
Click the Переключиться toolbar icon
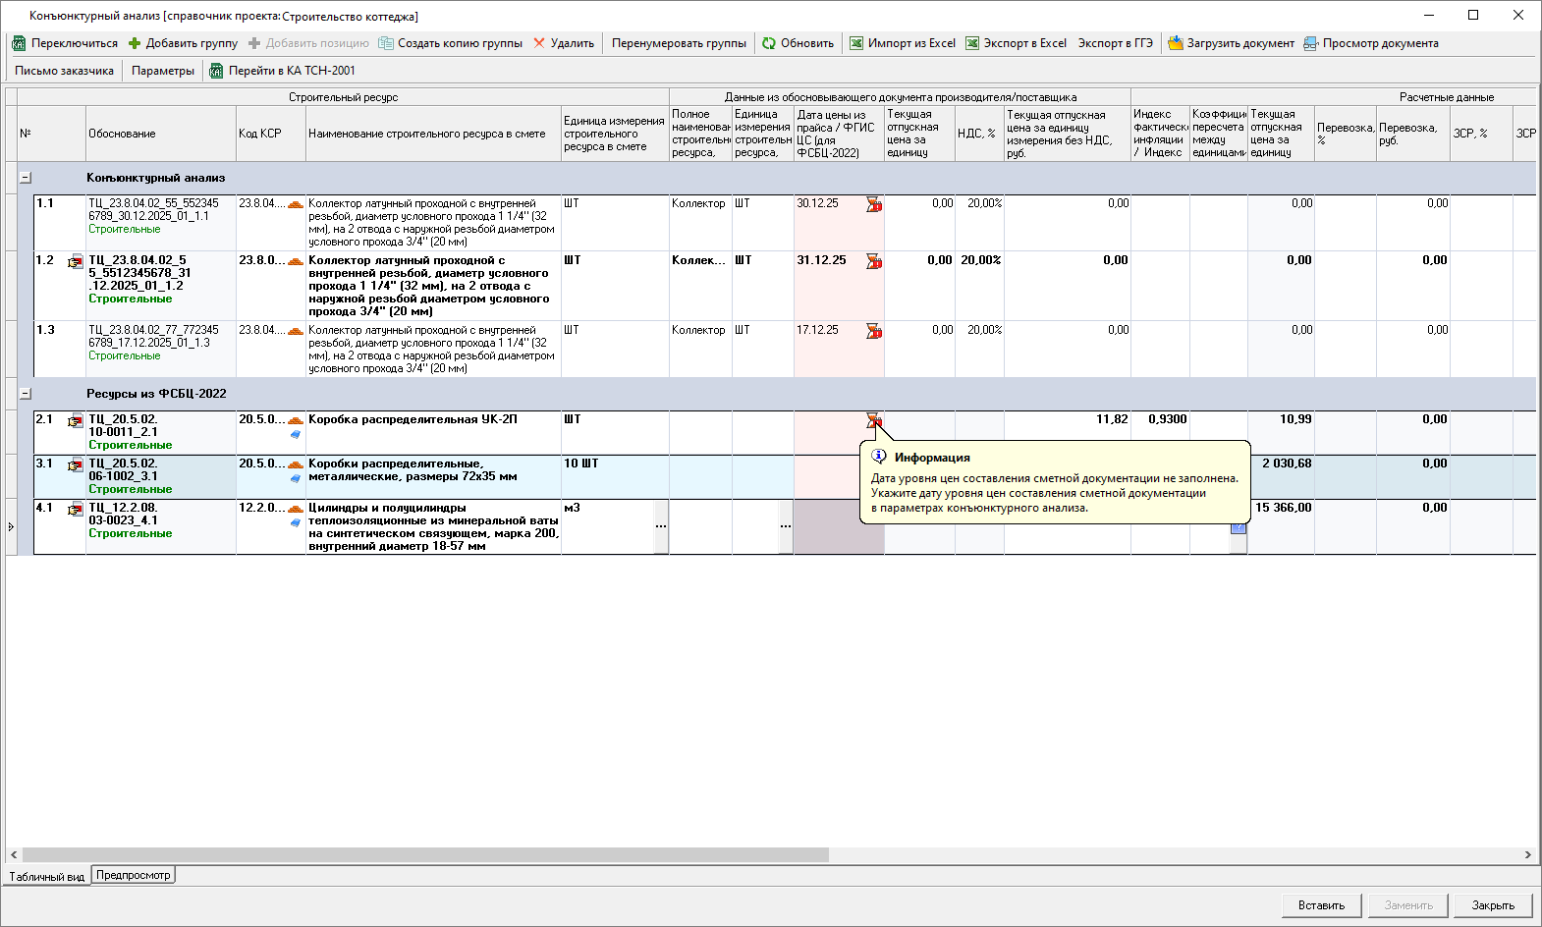[19, 43]
